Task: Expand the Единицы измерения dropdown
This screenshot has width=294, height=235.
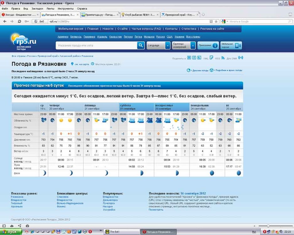Action: [184, 45]
